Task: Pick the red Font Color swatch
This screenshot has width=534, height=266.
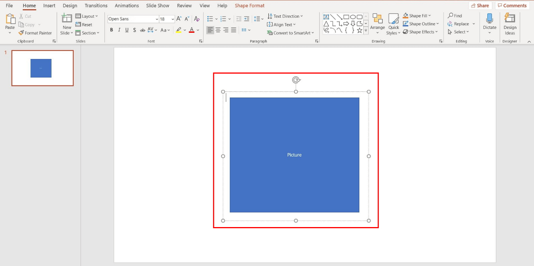Action: [x=192, y=30]
